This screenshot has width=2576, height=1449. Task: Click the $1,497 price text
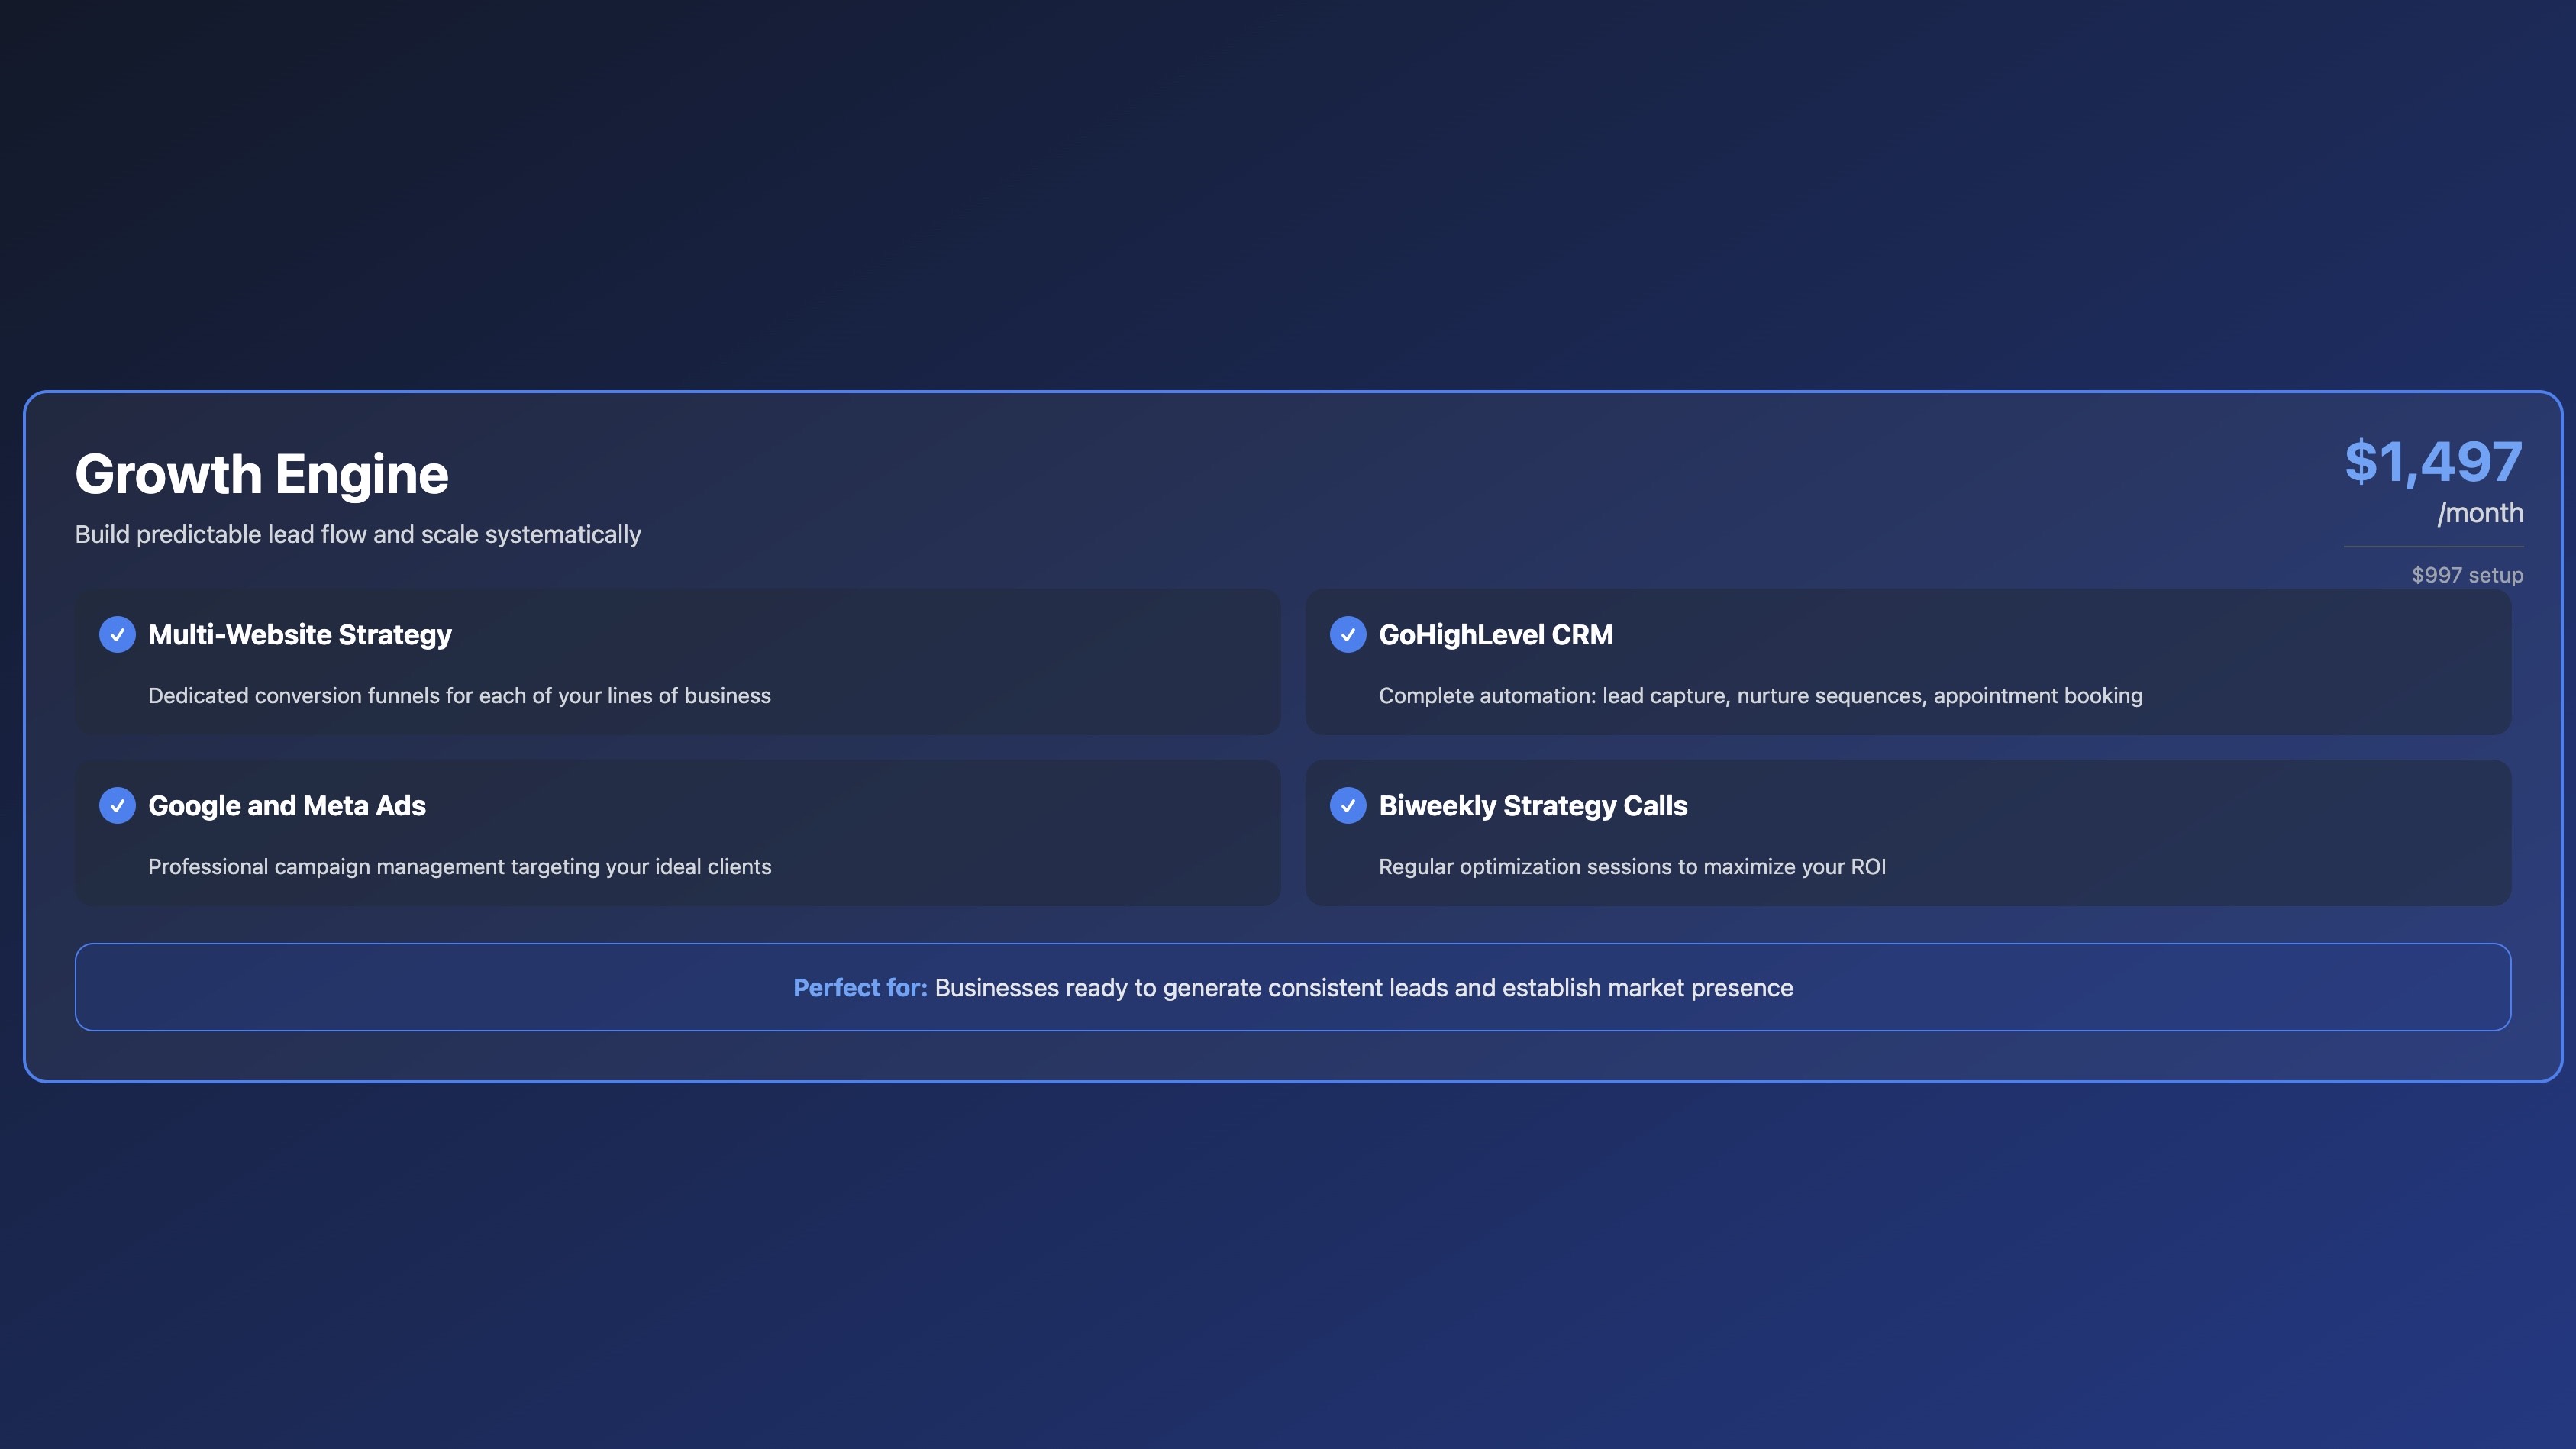[2433, 462]
